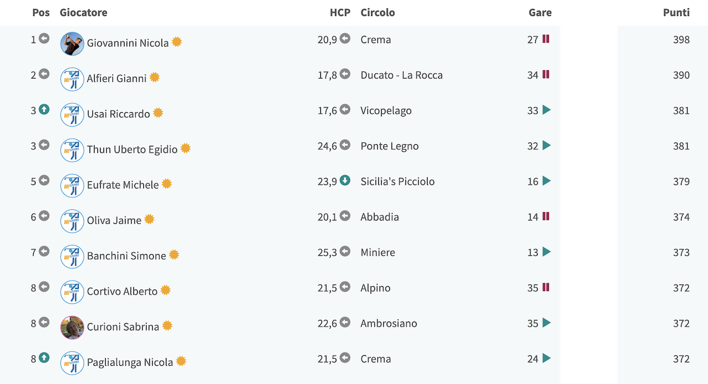Click Giovannini Nicola's profile photo
Image resolution: width=708 pixels, height=384 pixels.
click(x=72, y=44)
